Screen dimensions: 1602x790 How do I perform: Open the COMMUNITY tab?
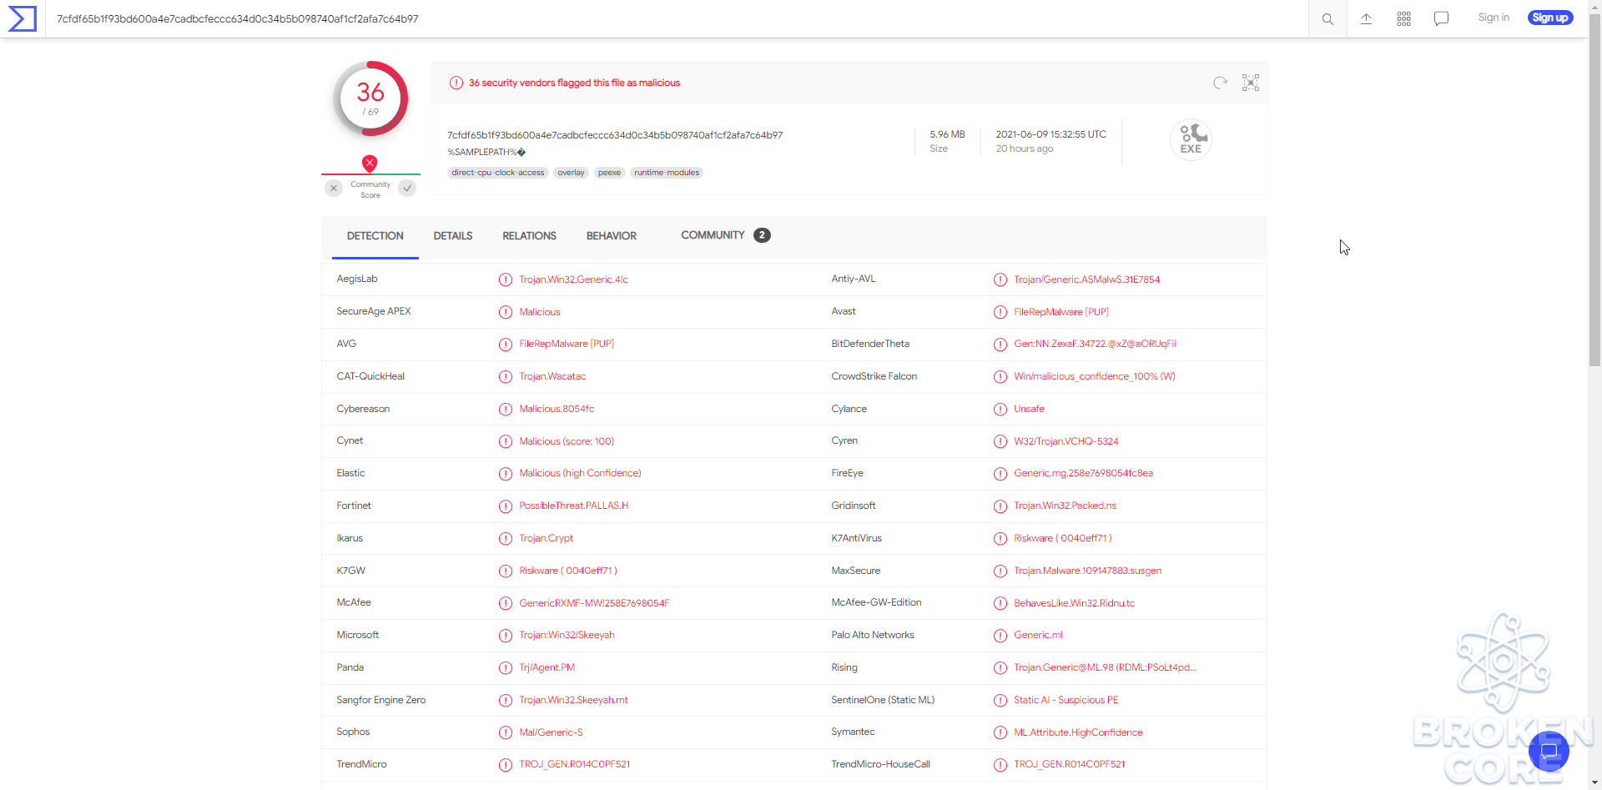(x=725, y=235)
